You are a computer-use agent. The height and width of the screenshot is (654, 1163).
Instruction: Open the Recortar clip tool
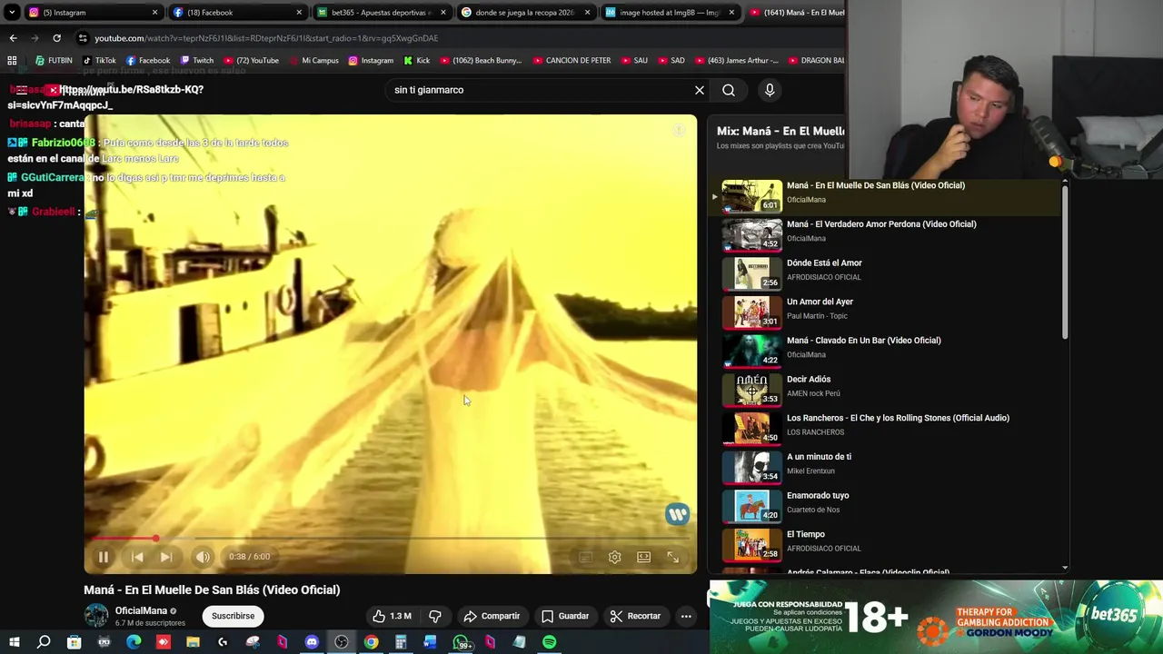click(635, 616)
